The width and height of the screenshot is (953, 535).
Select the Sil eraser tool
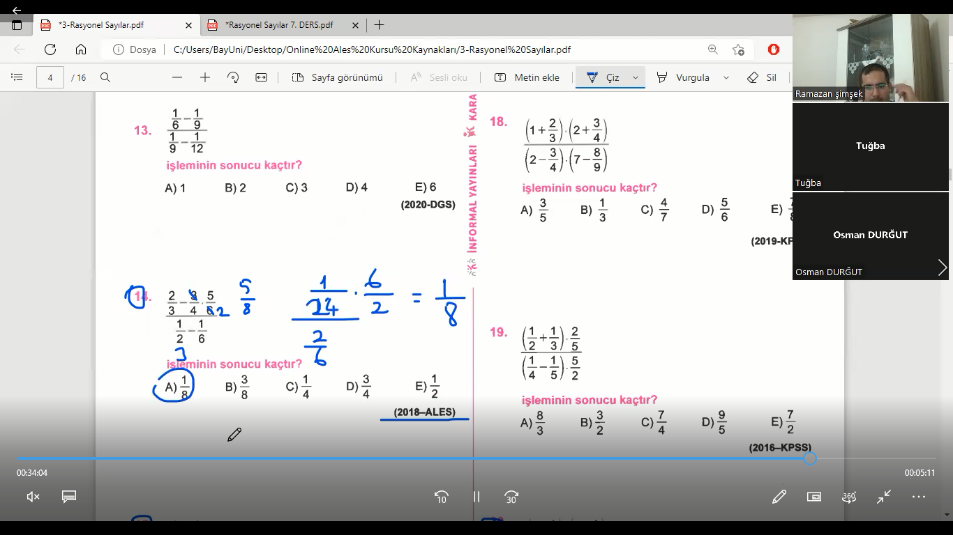click(x=762, y=77)
